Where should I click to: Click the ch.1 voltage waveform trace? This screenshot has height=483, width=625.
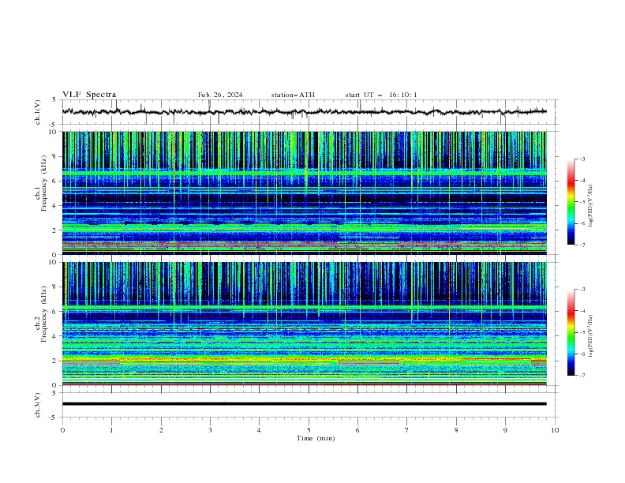[305, 112]
